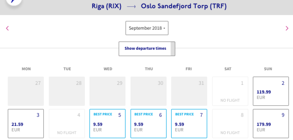293x140 pixels.
Task: Go to next month with right arrow
Action: (x=287, y=28)
